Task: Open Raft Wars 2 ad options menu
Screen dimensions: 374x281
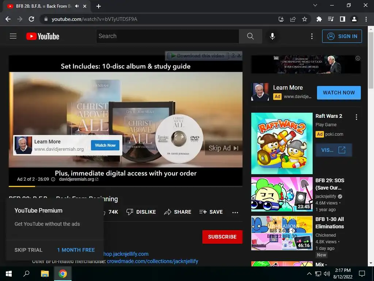Action: (356, 117)
